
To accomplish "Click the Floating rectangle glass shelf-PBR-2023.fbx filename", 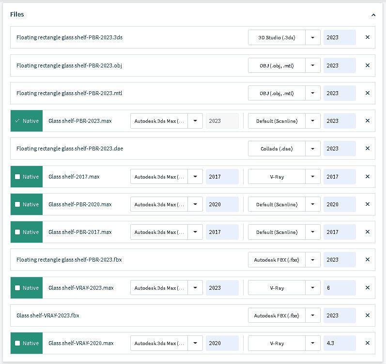I will (69, 260).
